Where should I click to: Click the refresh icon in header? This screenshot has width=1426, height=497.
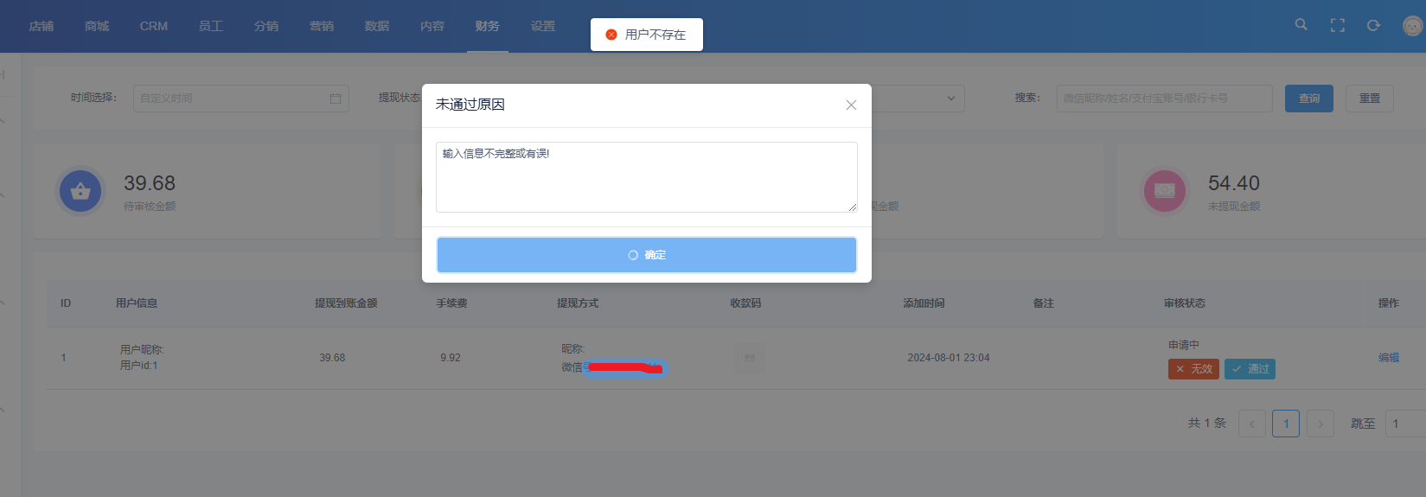[x=1373, y=26]
